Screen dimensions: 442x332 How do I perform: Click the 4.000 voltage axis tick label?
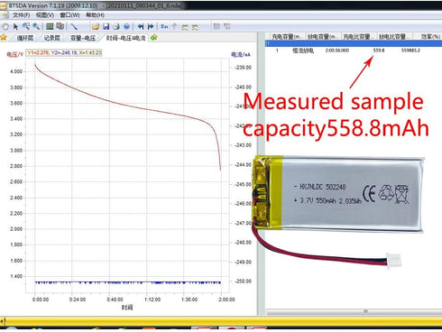pos(16,71)
